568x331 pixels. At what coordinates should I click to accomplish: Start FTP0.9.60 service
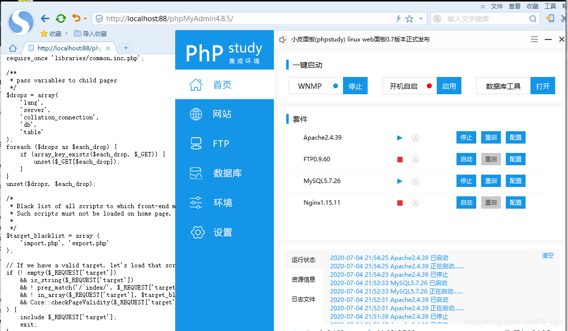pos(466,159)
